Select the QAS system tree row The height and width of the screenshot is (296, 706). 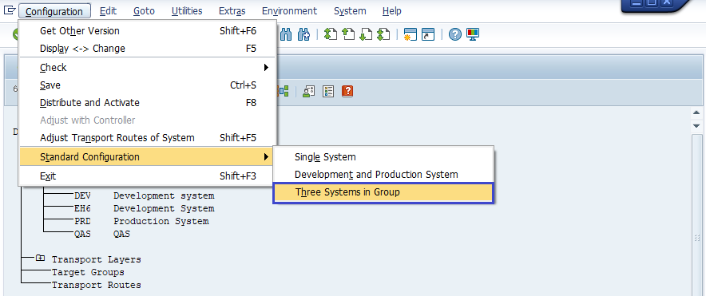102,234
